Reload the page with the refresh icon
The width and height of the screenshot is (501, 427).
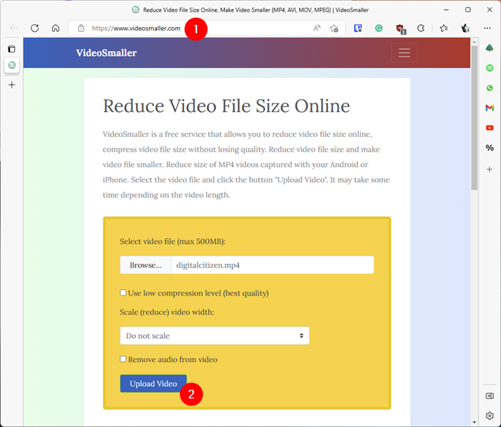(35, 28)
